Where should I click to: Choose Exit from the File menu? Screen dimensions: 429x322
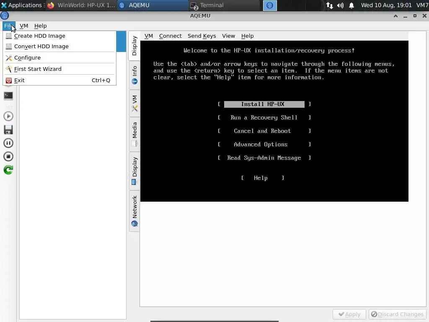tap(59, 80)
